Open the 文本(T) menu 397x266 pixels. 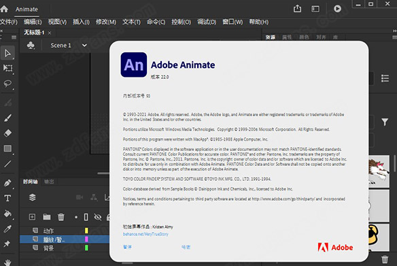(x=131, y=22)
